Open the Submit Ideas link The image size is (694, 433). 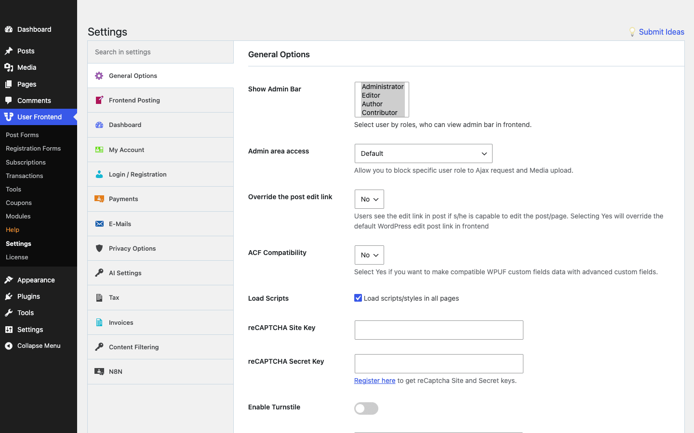pos(661,32)
